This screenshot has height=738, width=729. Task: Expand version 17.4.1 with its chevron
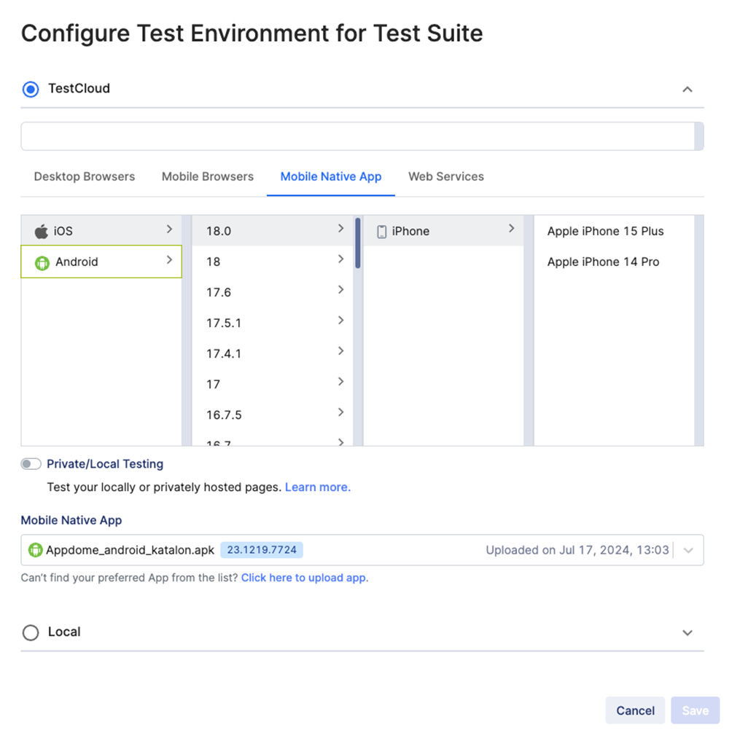[341, 350]
